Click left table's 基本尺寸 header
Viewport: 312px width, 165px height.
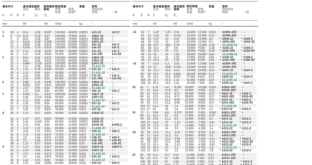coord(8,6)
